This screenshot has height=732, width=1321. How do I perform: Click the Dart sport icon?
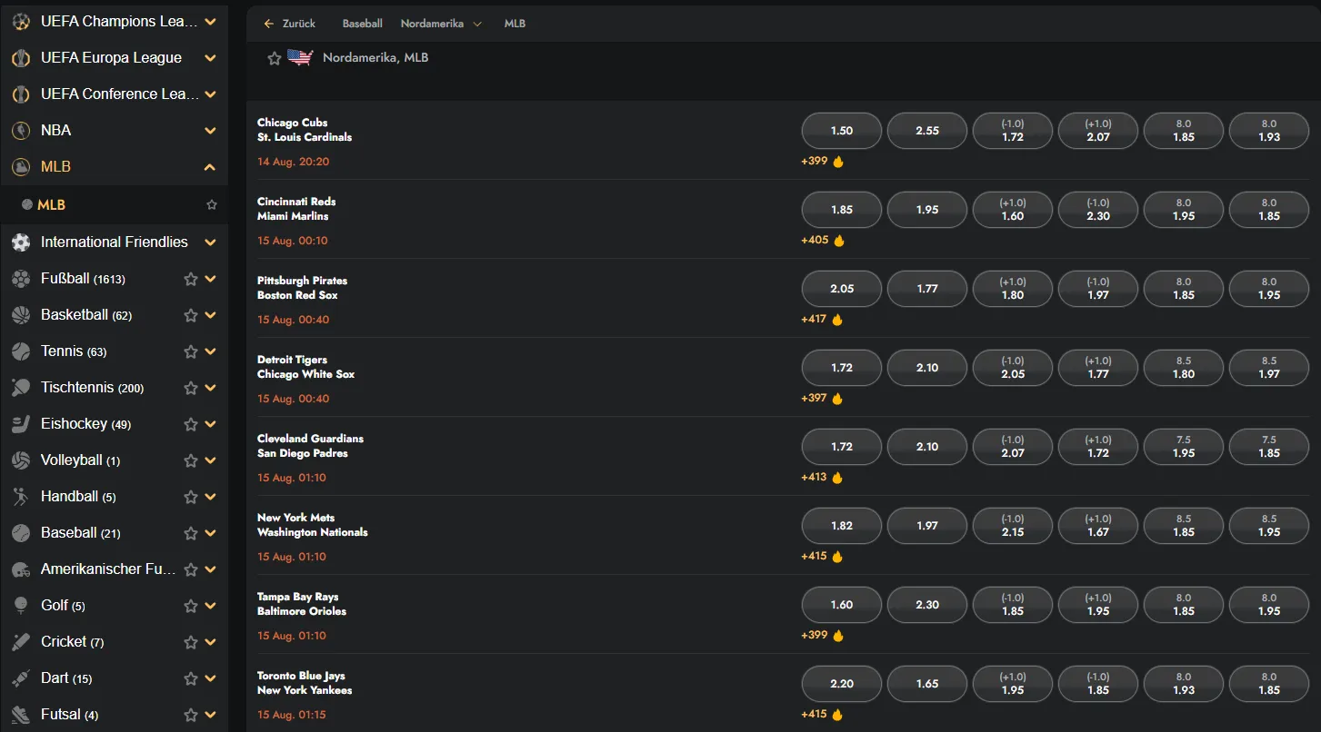(21, 678)
